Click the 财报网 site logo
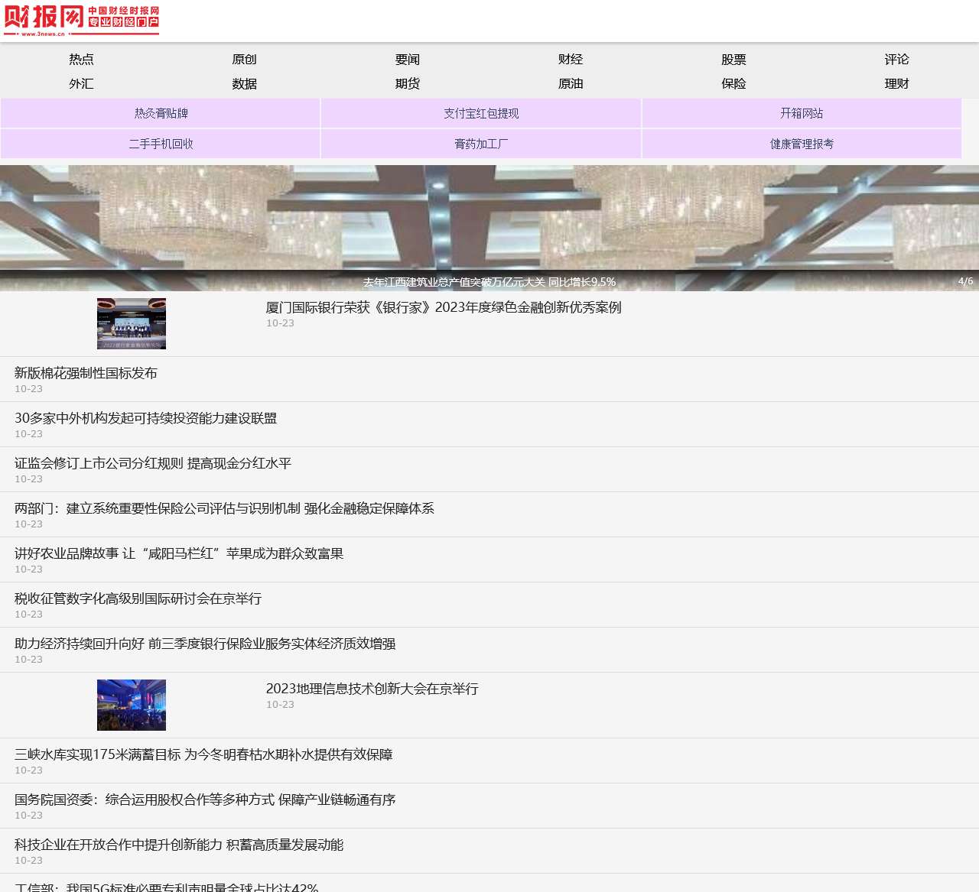This screenshot has width=979, height=892. pos(81,21)
